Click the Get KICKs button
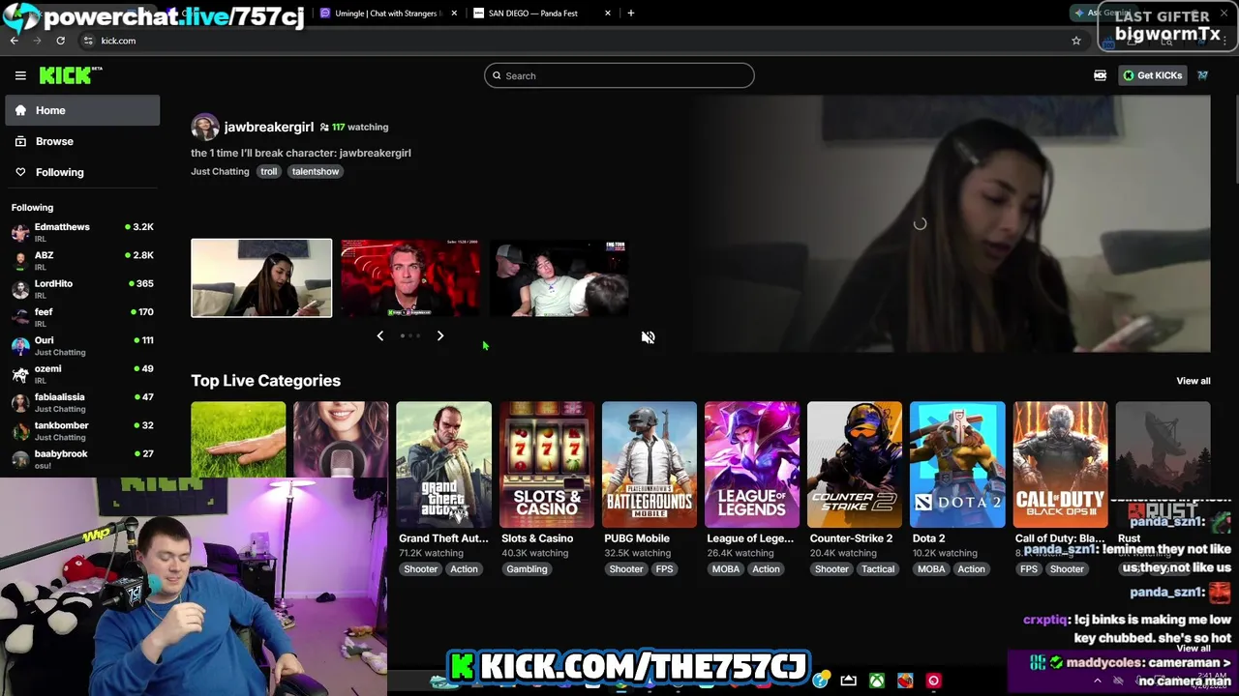Screen dimensions: 1239x696 point(1152,75)
